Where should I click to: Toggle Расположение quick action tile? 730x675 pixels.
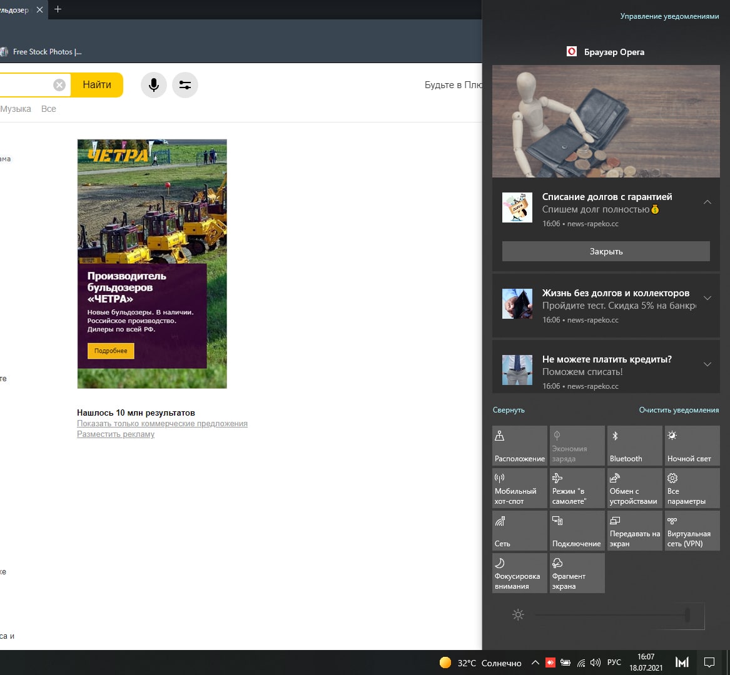(520, 446)
